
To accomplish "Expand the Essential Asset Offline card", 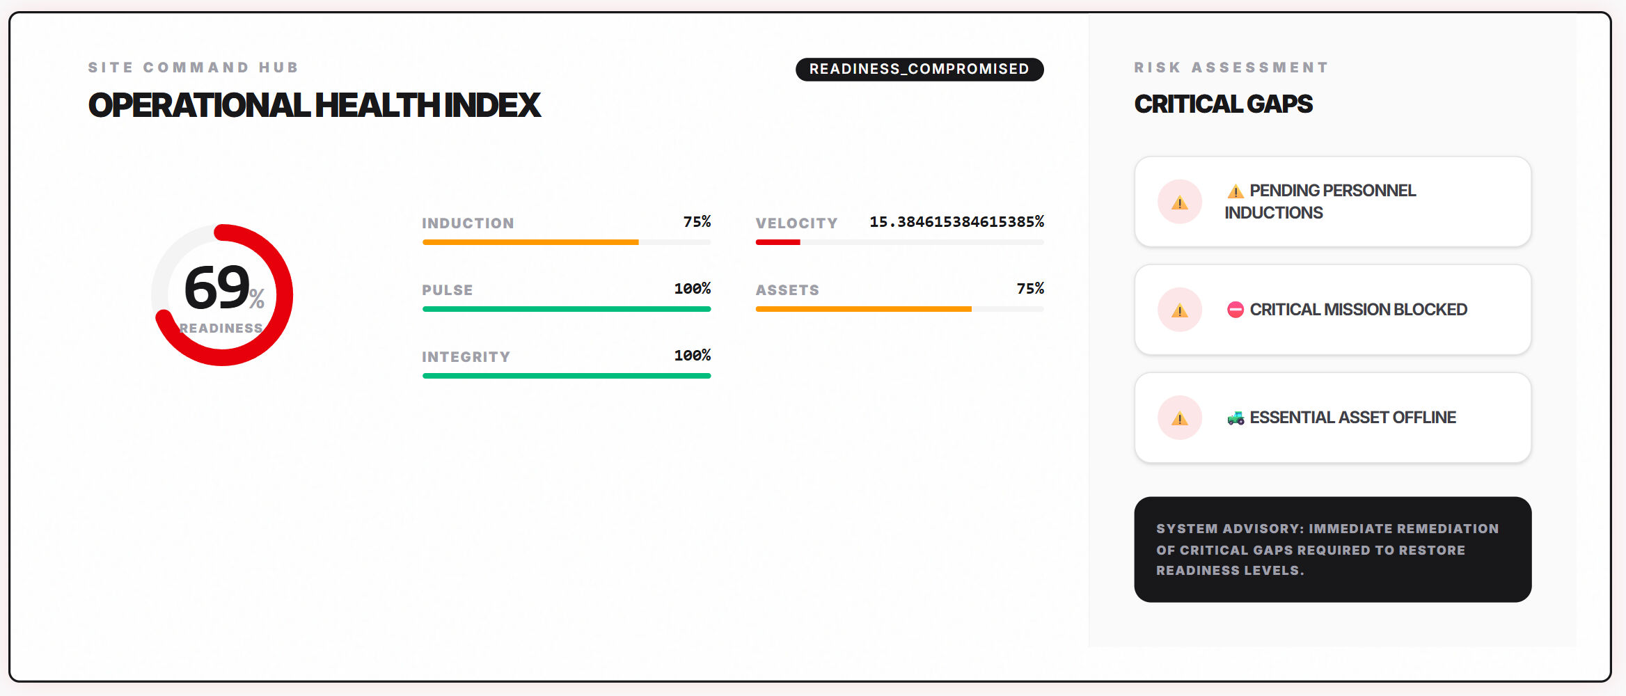I will (1332, 418).
